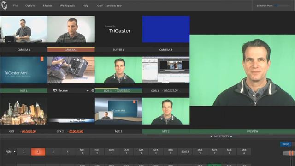Click the NewTek logo icon

coord(4,5)
